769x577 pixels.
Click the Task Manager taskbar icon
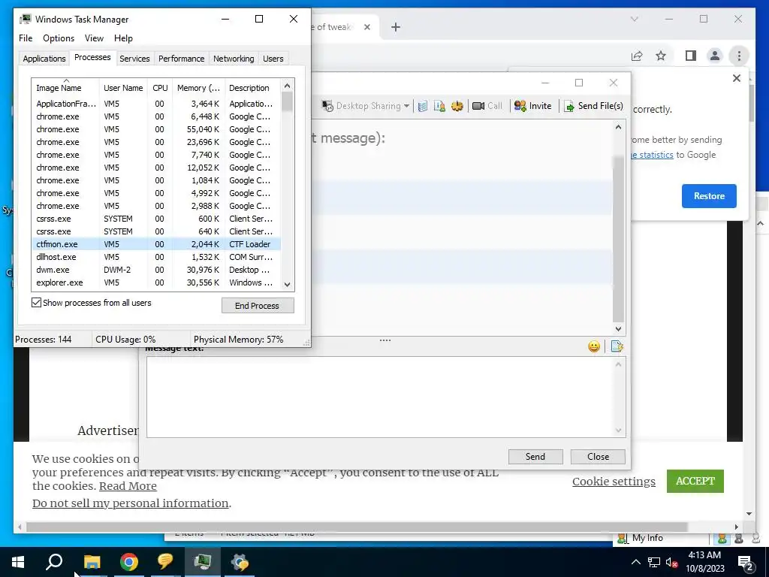203,562
